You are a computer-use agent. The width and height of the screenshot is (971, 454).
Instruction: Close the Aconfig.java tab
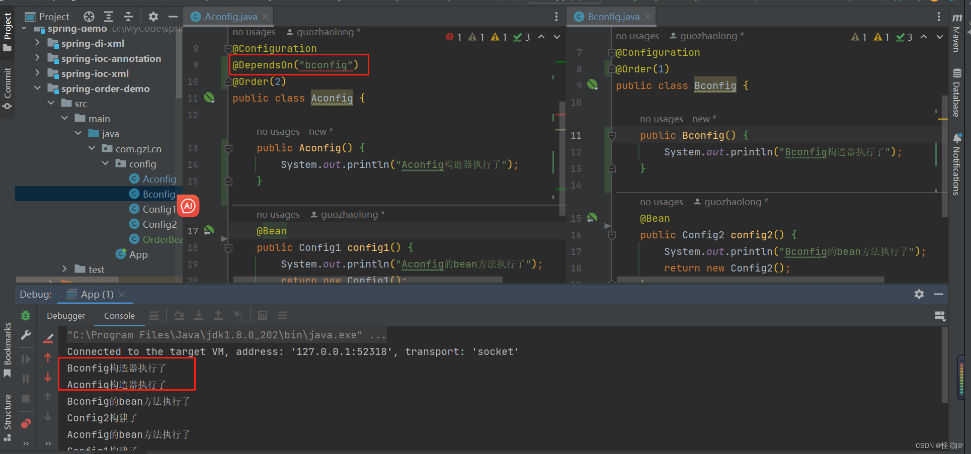[x=265, y=17]
